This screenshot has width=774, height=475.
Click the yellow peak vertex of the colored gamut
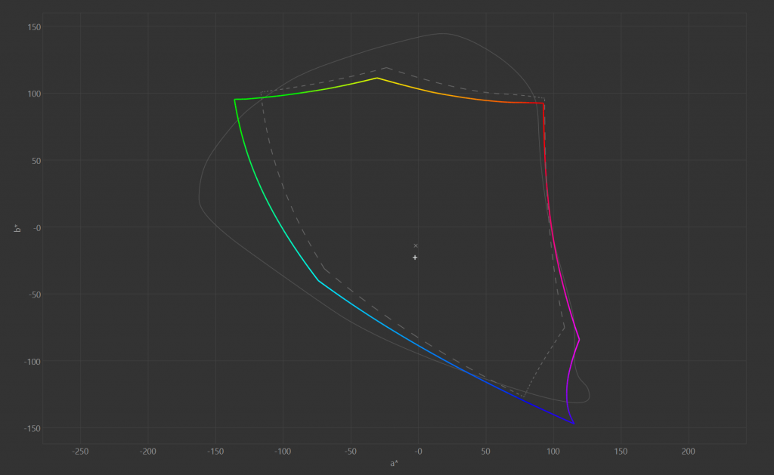(x=377, y=78)
